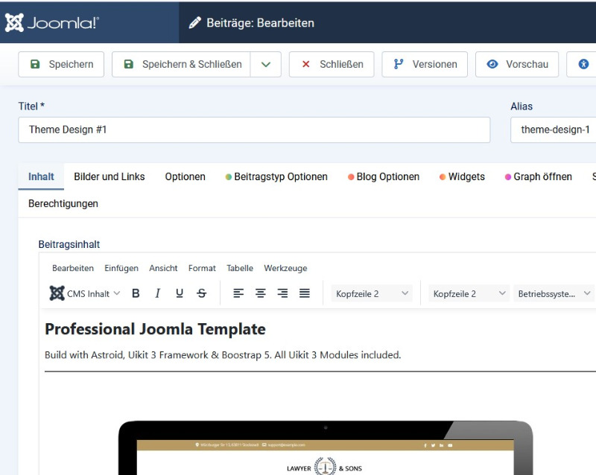Apply italic formatting

[x=157, y=293]
